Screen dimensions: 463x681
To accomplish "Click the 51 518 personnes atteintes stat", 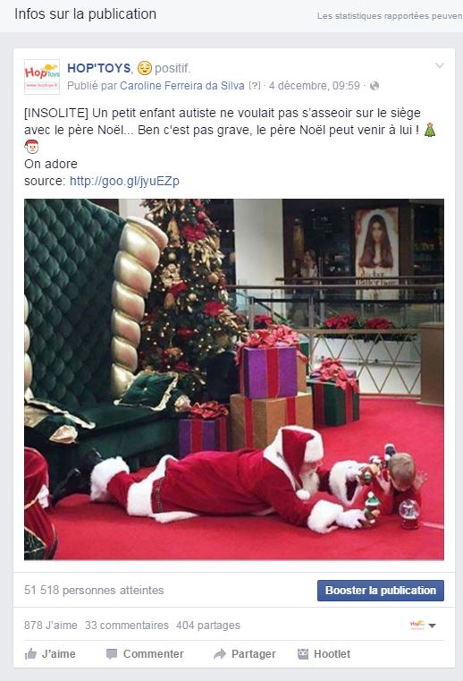I will coord(94,591).
